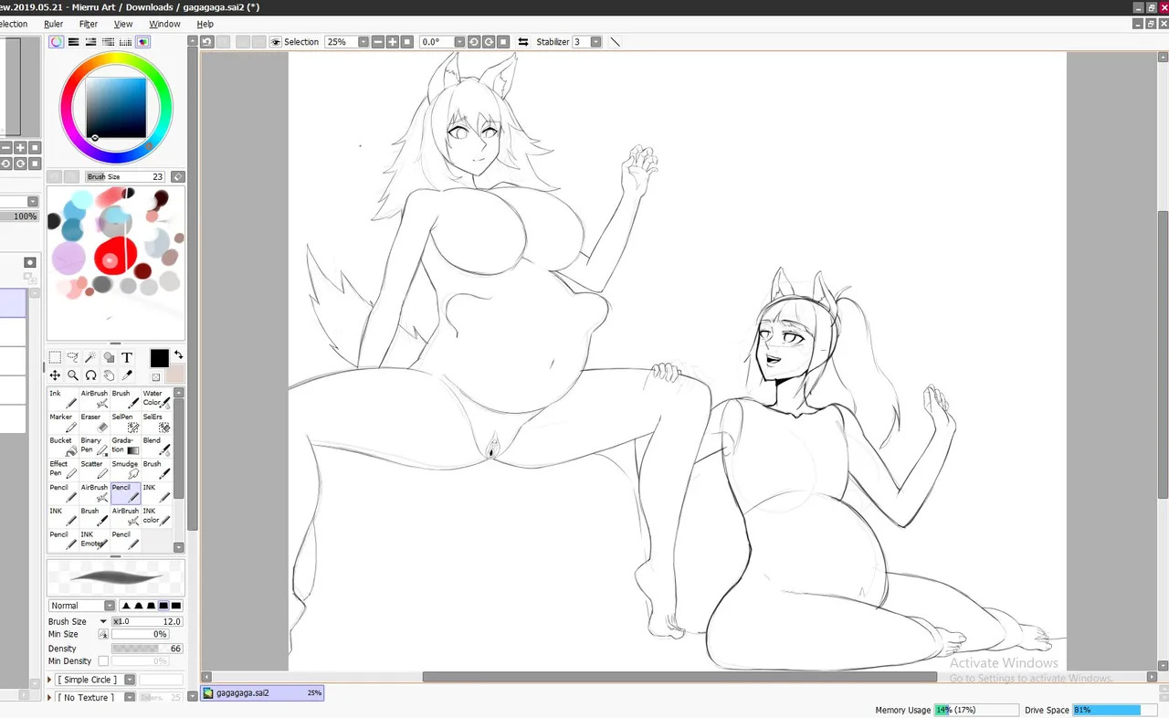Open the Brush Size multiplier dropdown
1169x718 pixels.
(103, 621)
